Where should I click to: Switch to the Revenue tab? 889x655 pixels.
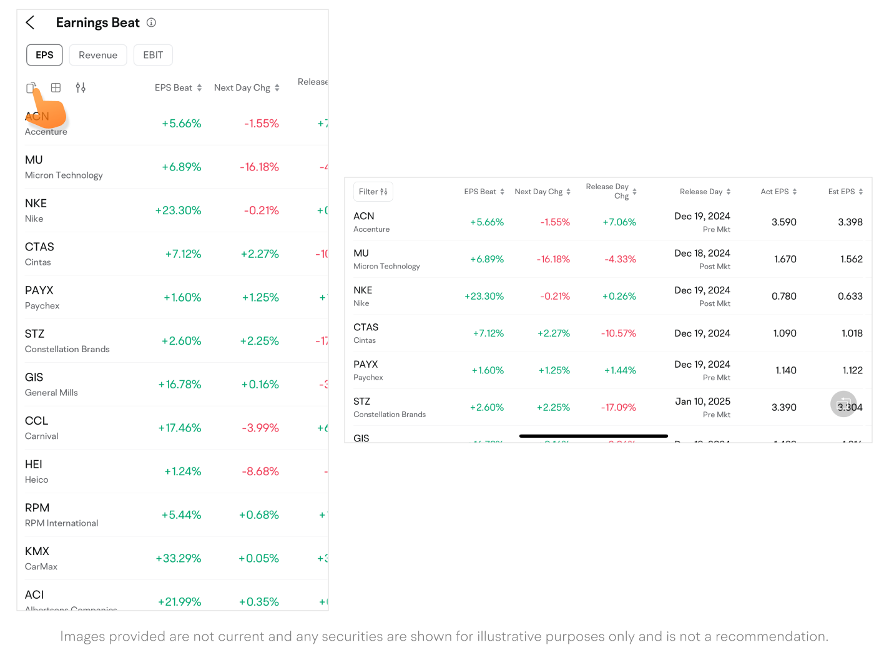(x=98, y=55)
